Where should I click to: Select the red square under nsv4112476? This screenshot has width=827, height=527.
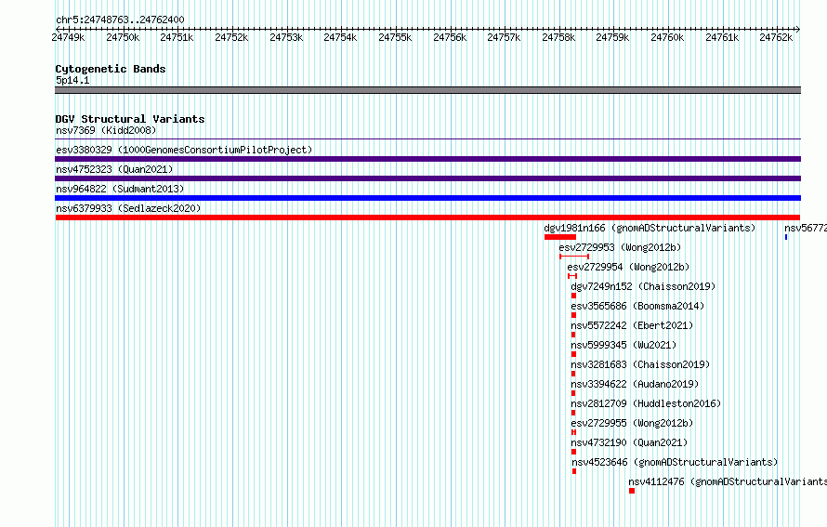pos(632,491)
